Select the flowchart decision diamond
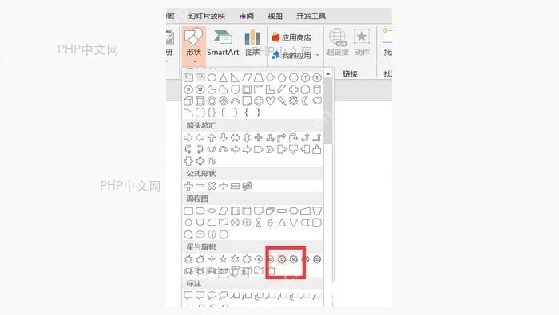Image resolution: width=559 pixels, height=315 pixels. [x=212, y=211]
